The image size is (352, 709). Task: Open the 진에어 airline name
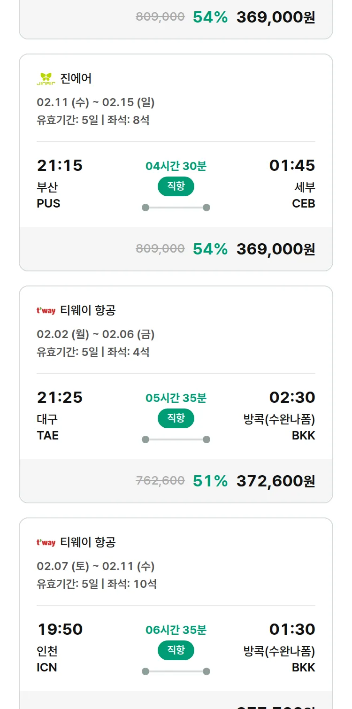[x=76, y=78]
